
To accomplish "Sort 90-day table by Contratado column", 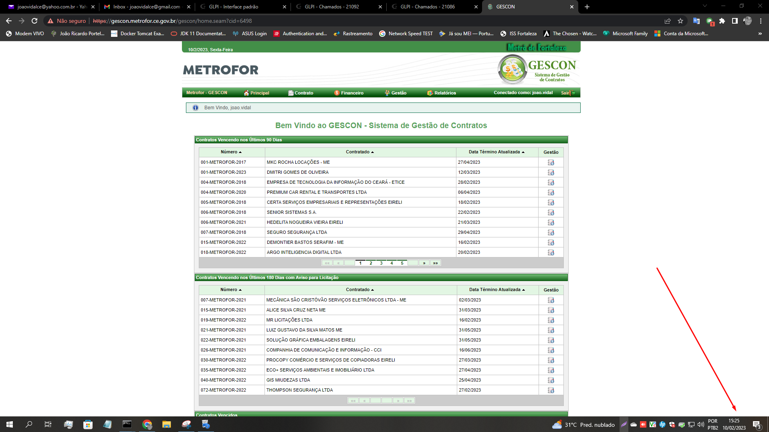I will [360, 152].
